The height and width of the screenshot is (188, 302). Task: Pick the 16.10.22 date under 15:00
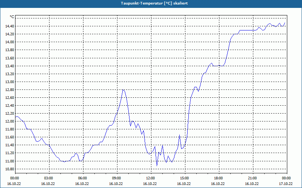184,183
